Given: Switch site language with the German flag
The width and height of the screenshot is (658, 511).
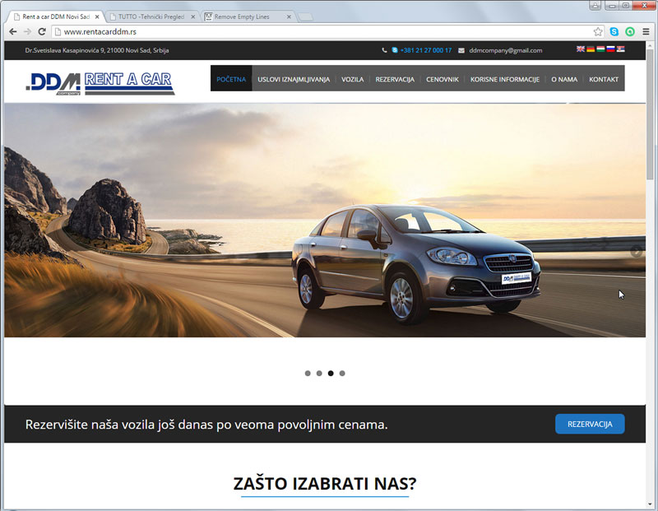Looking at the screenshot, I should click(591, 49).
